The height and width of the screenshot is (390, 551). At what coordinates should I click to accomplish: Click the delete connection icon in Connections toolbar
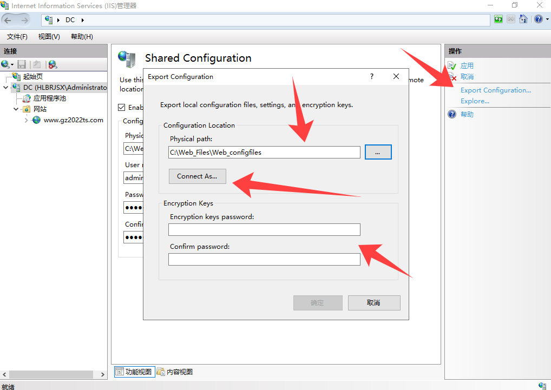(x=53, y=64)
